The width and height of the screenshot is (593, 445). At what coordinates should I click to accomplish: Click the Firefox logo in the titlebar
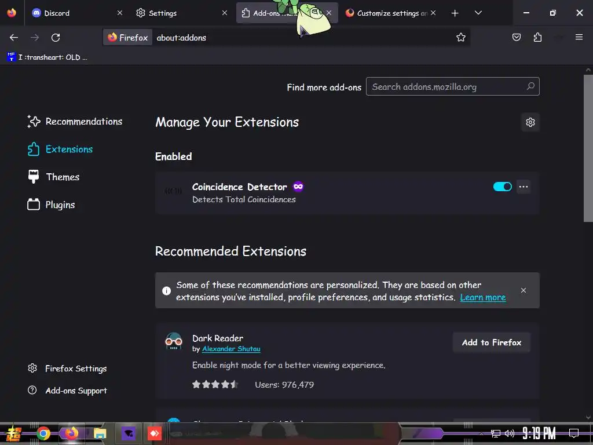(12, 13)
